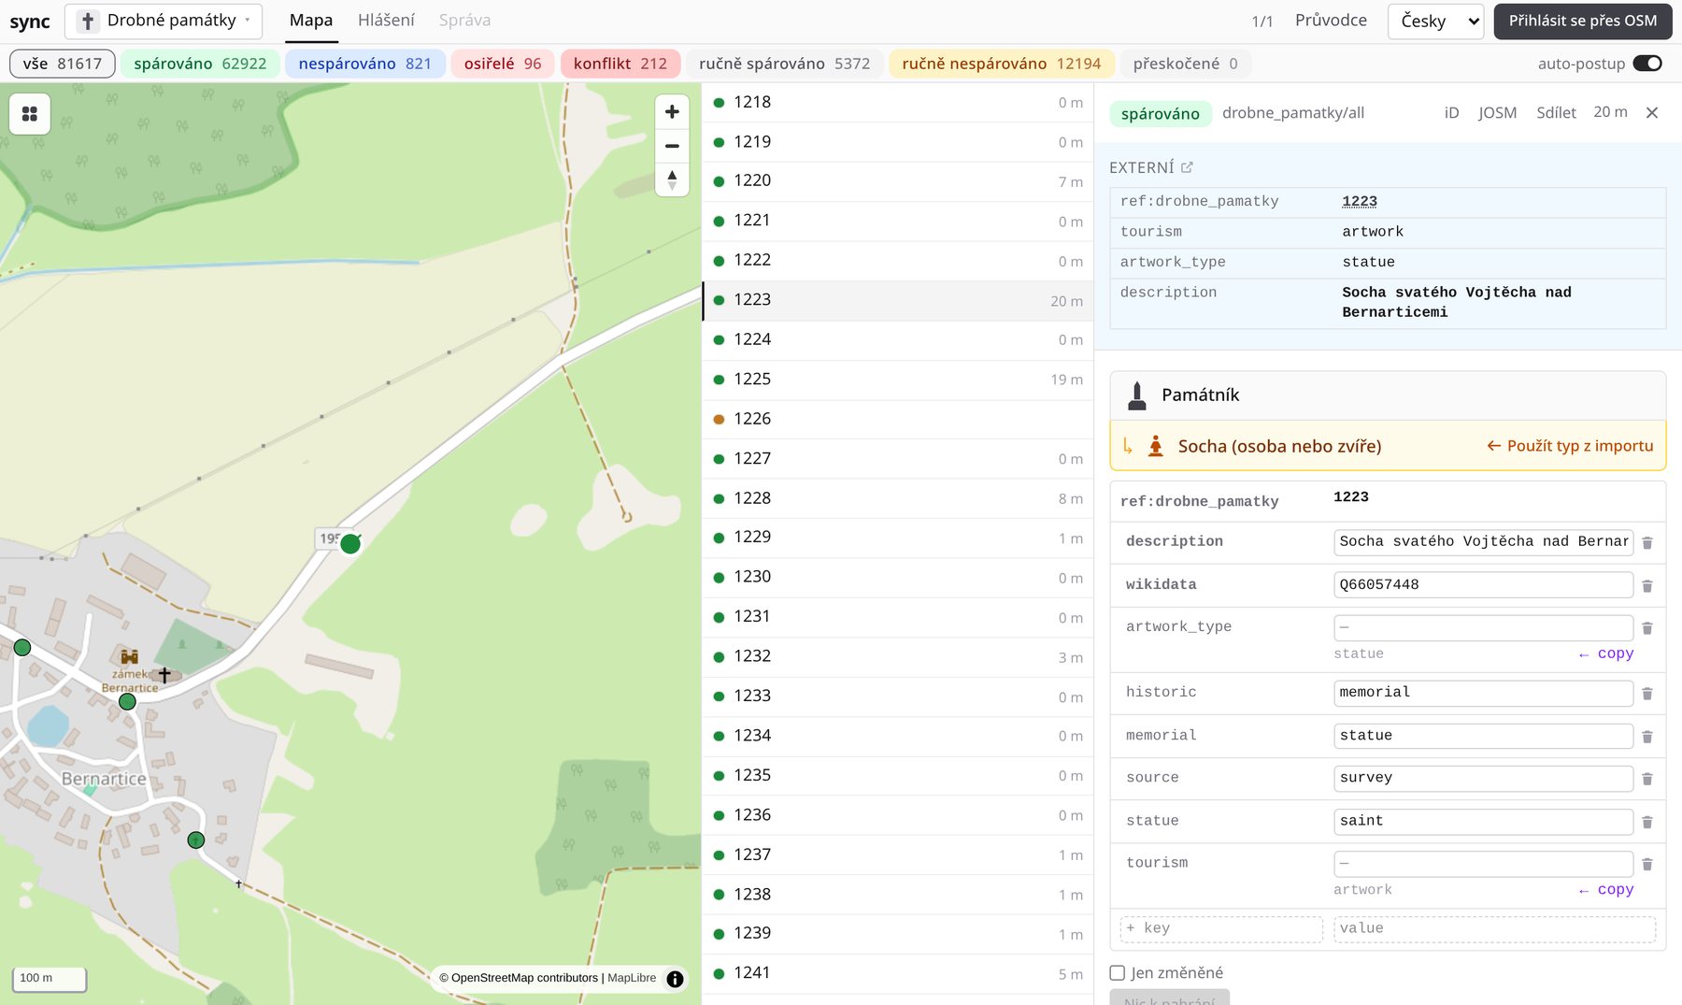The width and height of the screenshot is (1682, 1005).
Task: Close the detail panel
Action: coord(1652,113)
